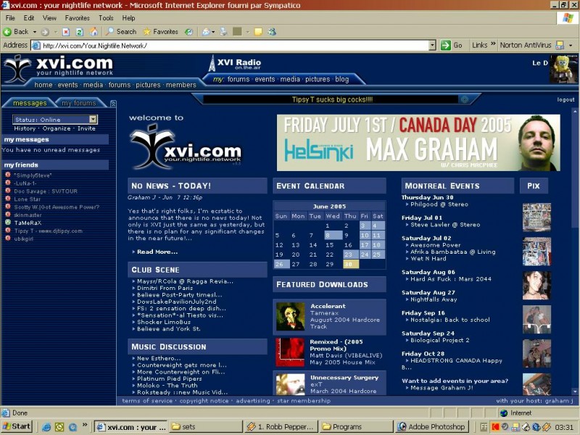This screenshot has height=435, width=580.
Task: Expand the Links toolbar chevron
Action: 493,44
